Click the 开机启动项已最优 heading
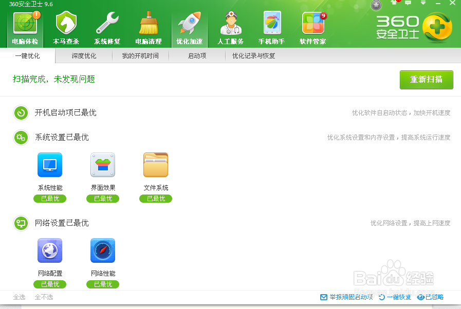 click(x=66, y=113)
